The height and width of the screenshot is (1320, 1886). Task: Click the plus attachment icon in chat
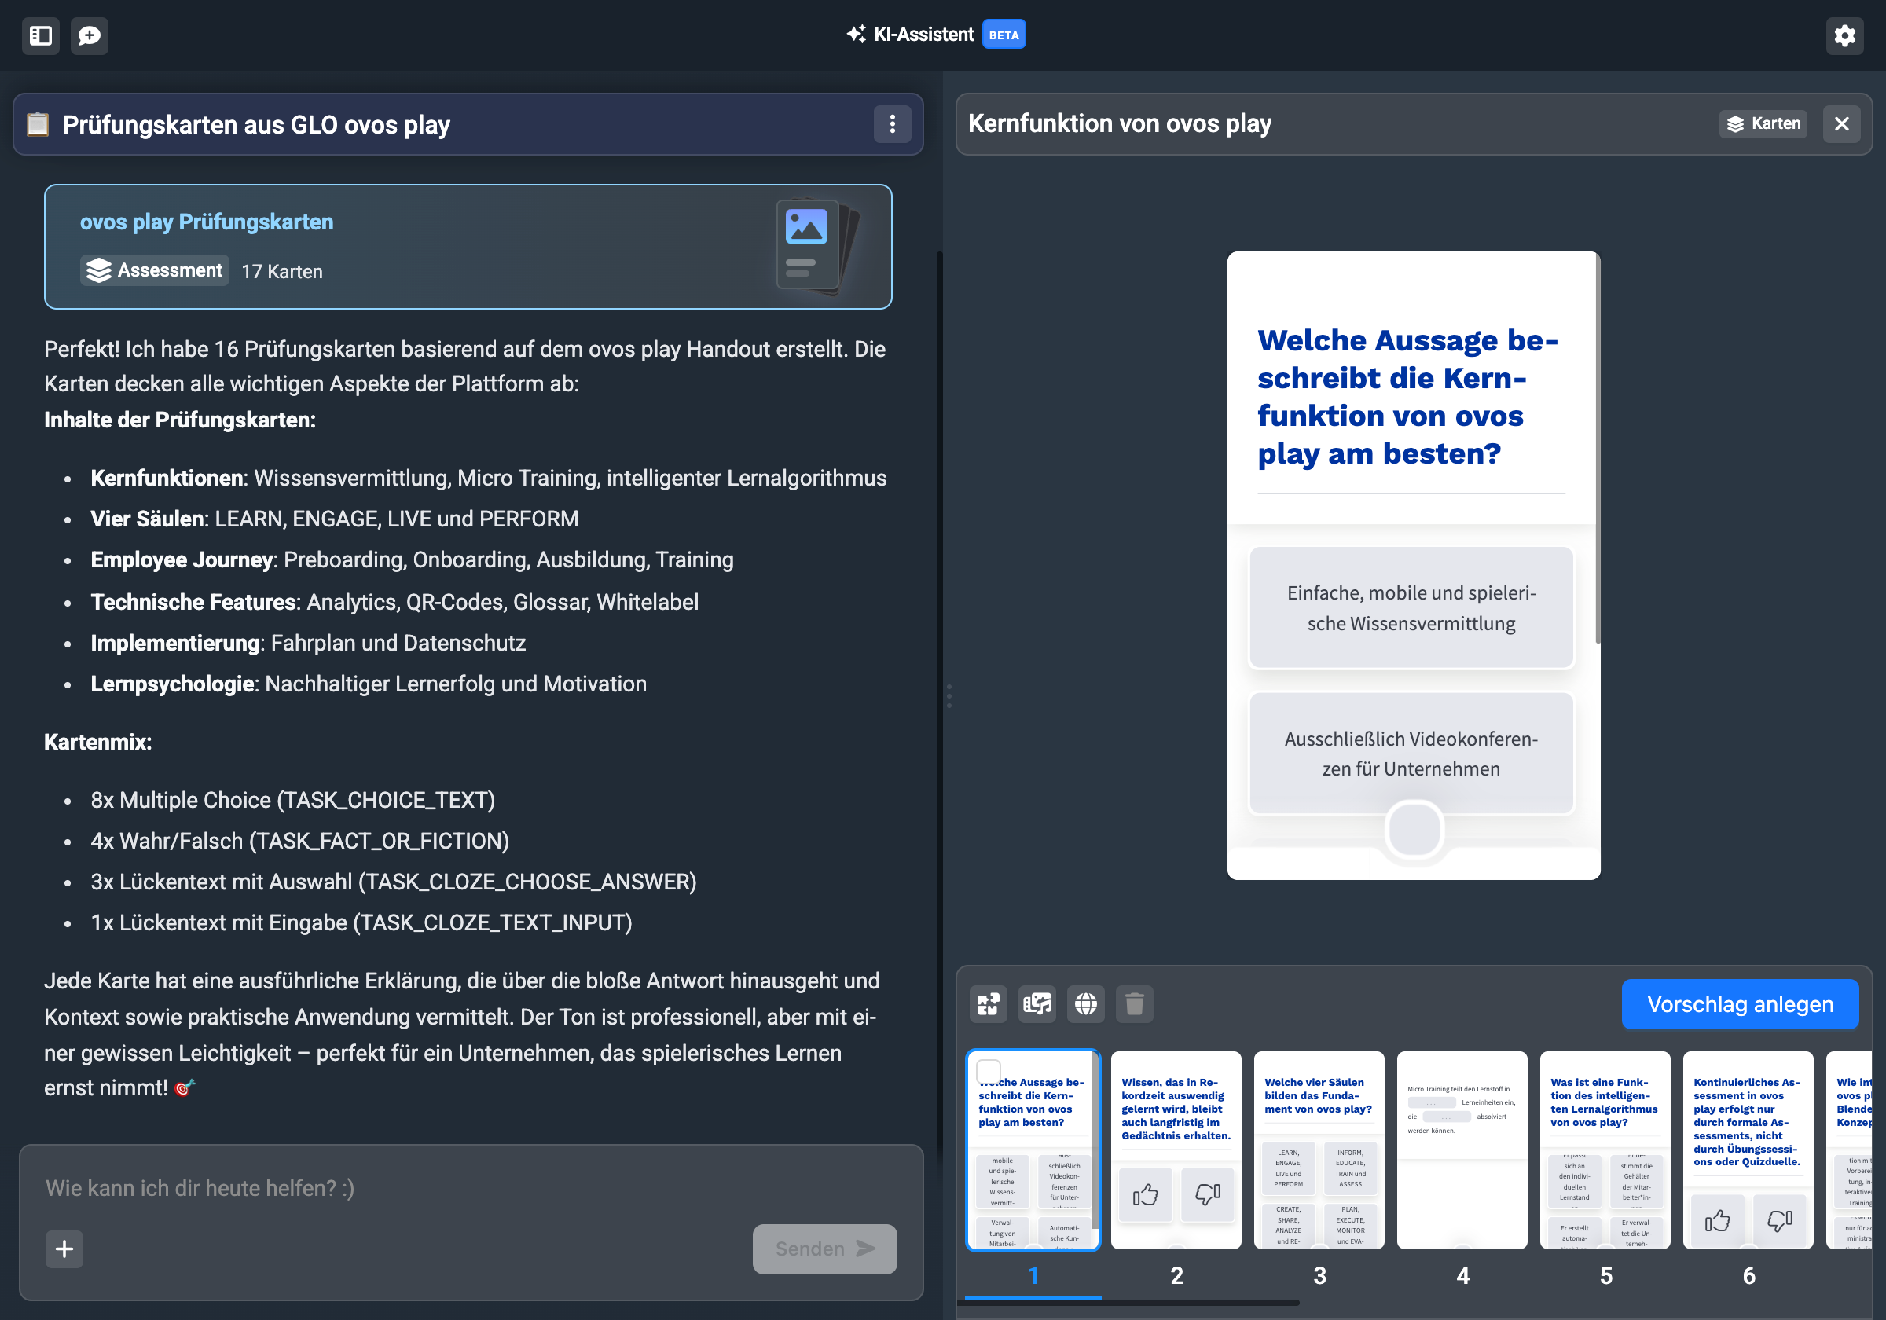coord(64,1248)
